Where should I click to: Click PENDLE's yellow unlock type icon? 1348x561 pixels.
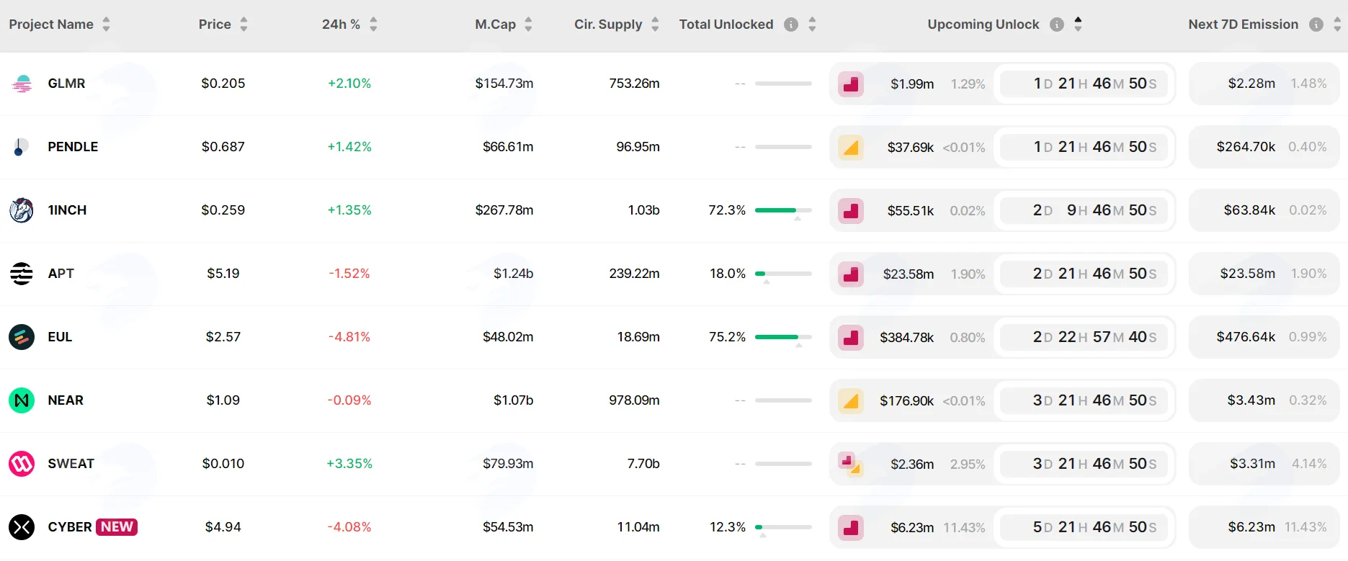click(x=851, y=148)
